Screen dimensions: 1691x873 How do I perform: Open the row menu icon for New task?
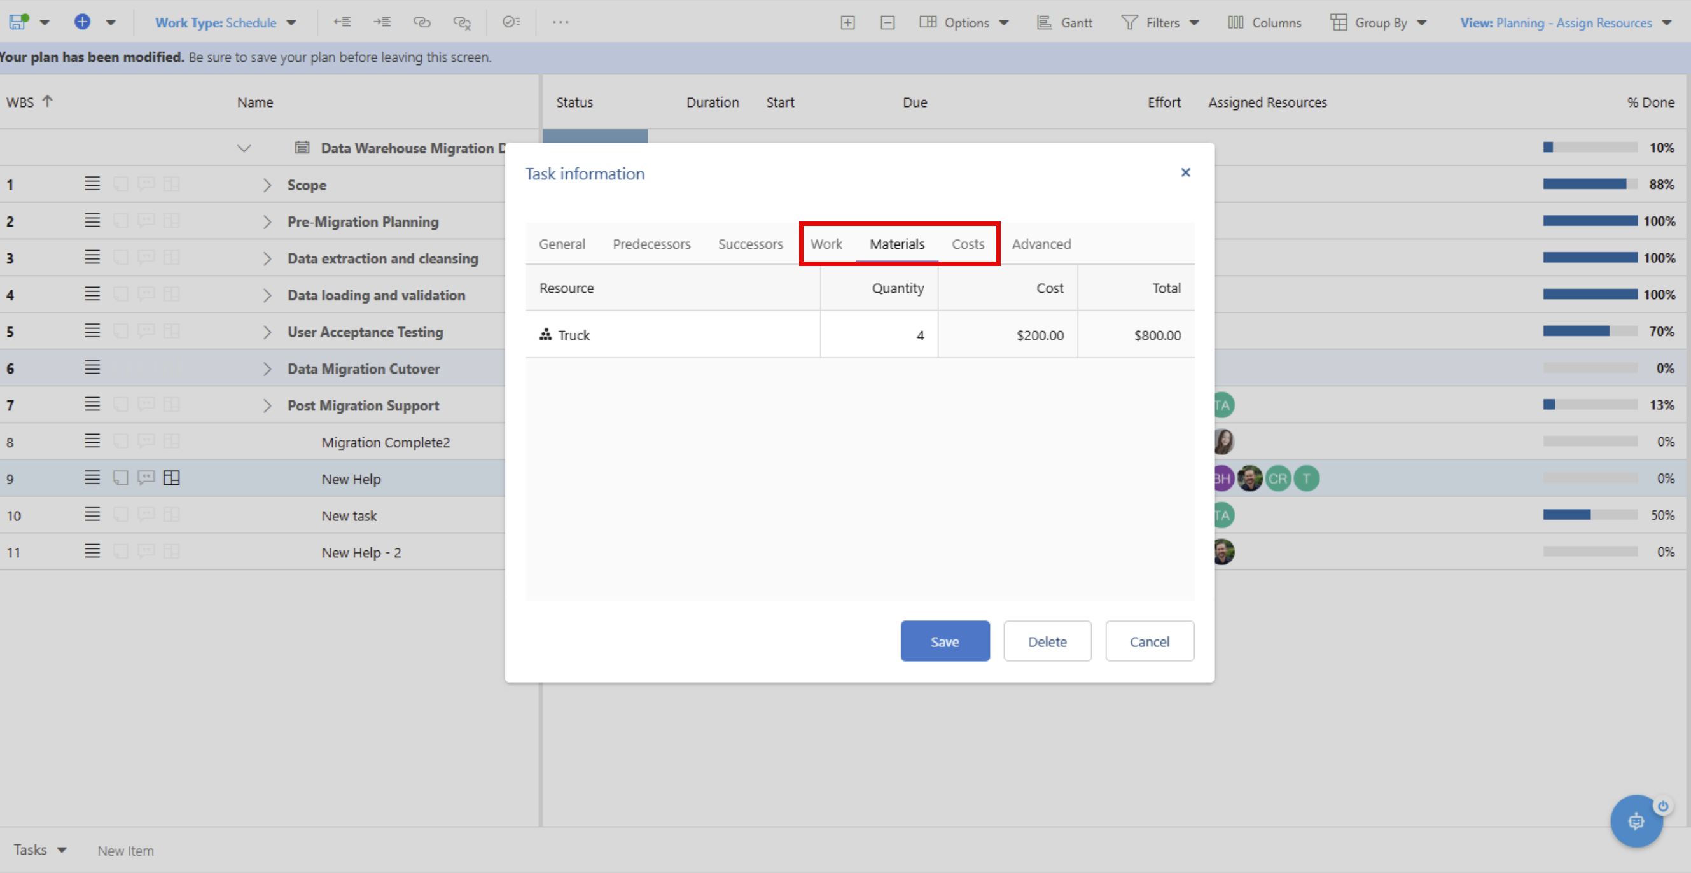92,515
